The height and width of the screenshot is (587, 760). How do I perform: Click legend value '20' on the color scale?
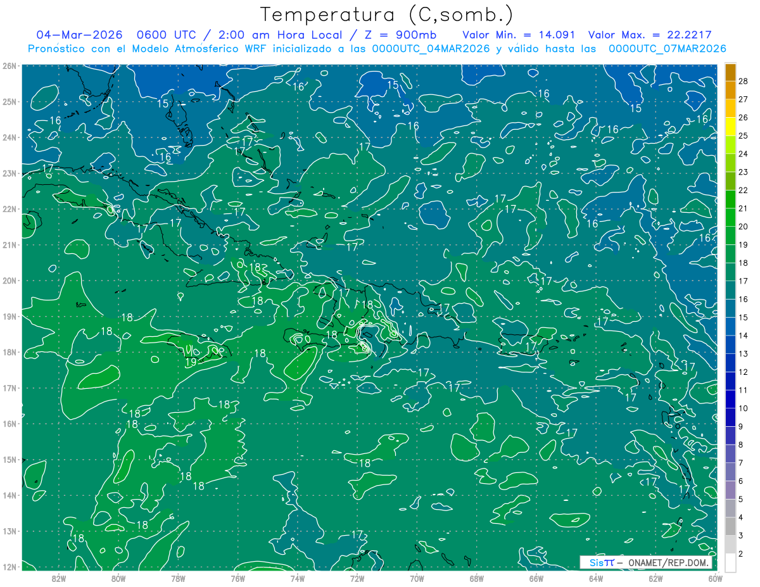744,227
